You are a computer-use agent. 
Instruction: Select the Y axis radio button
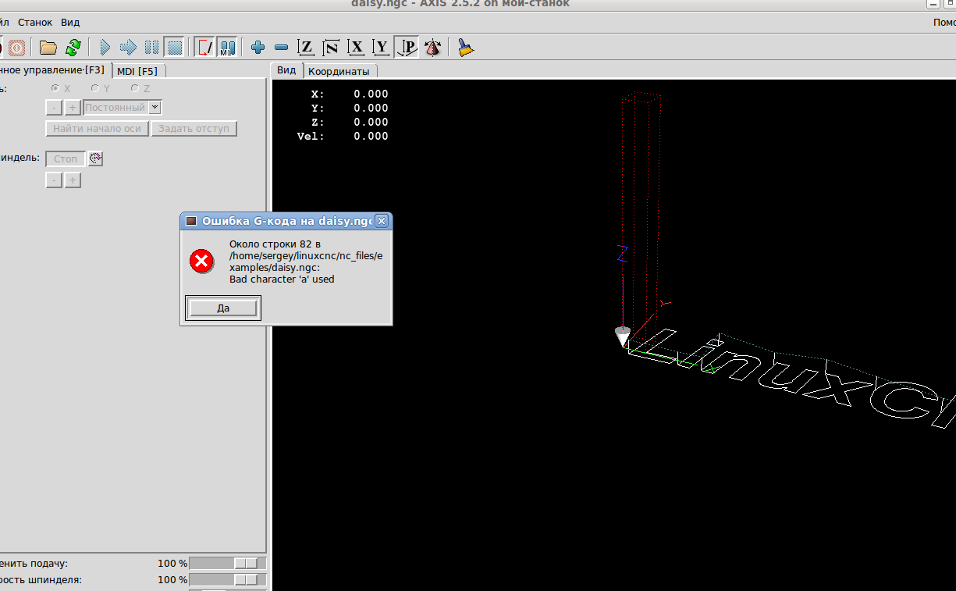point(95,88)
